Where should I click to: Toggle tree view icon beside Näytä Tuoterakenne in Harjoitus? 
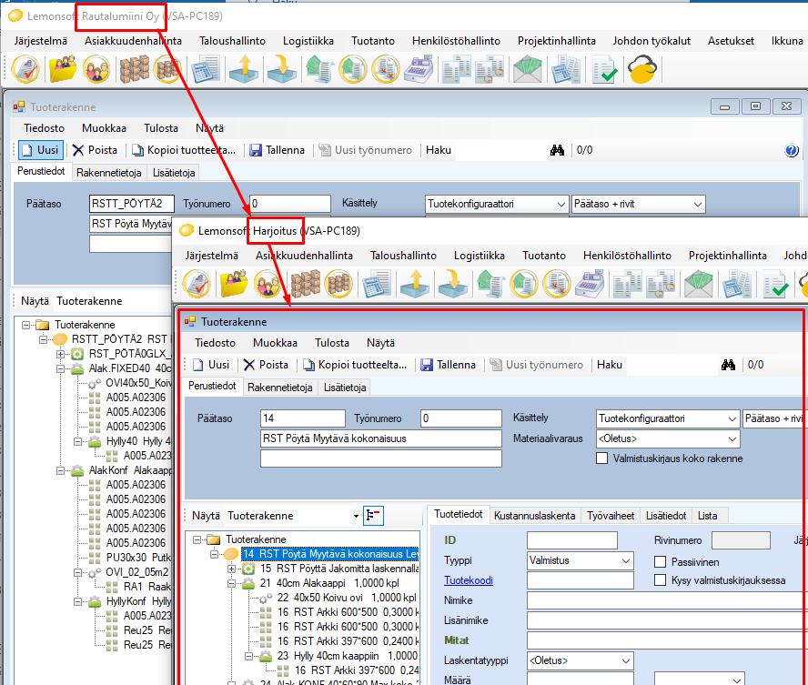click(x=373, y=516)
